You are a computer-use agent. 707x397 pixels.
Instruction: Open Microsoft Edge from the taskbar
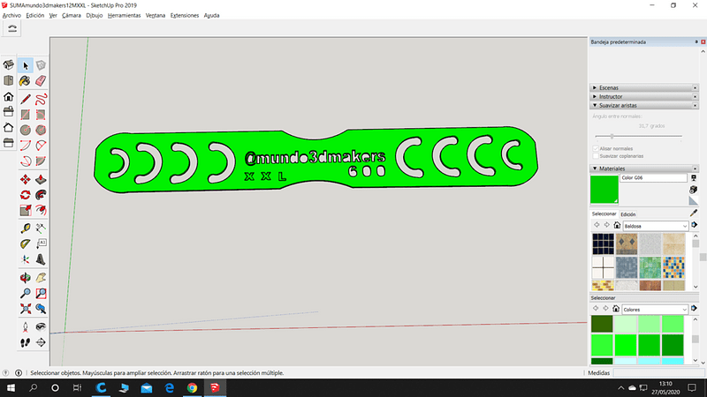tap(170, 387)
